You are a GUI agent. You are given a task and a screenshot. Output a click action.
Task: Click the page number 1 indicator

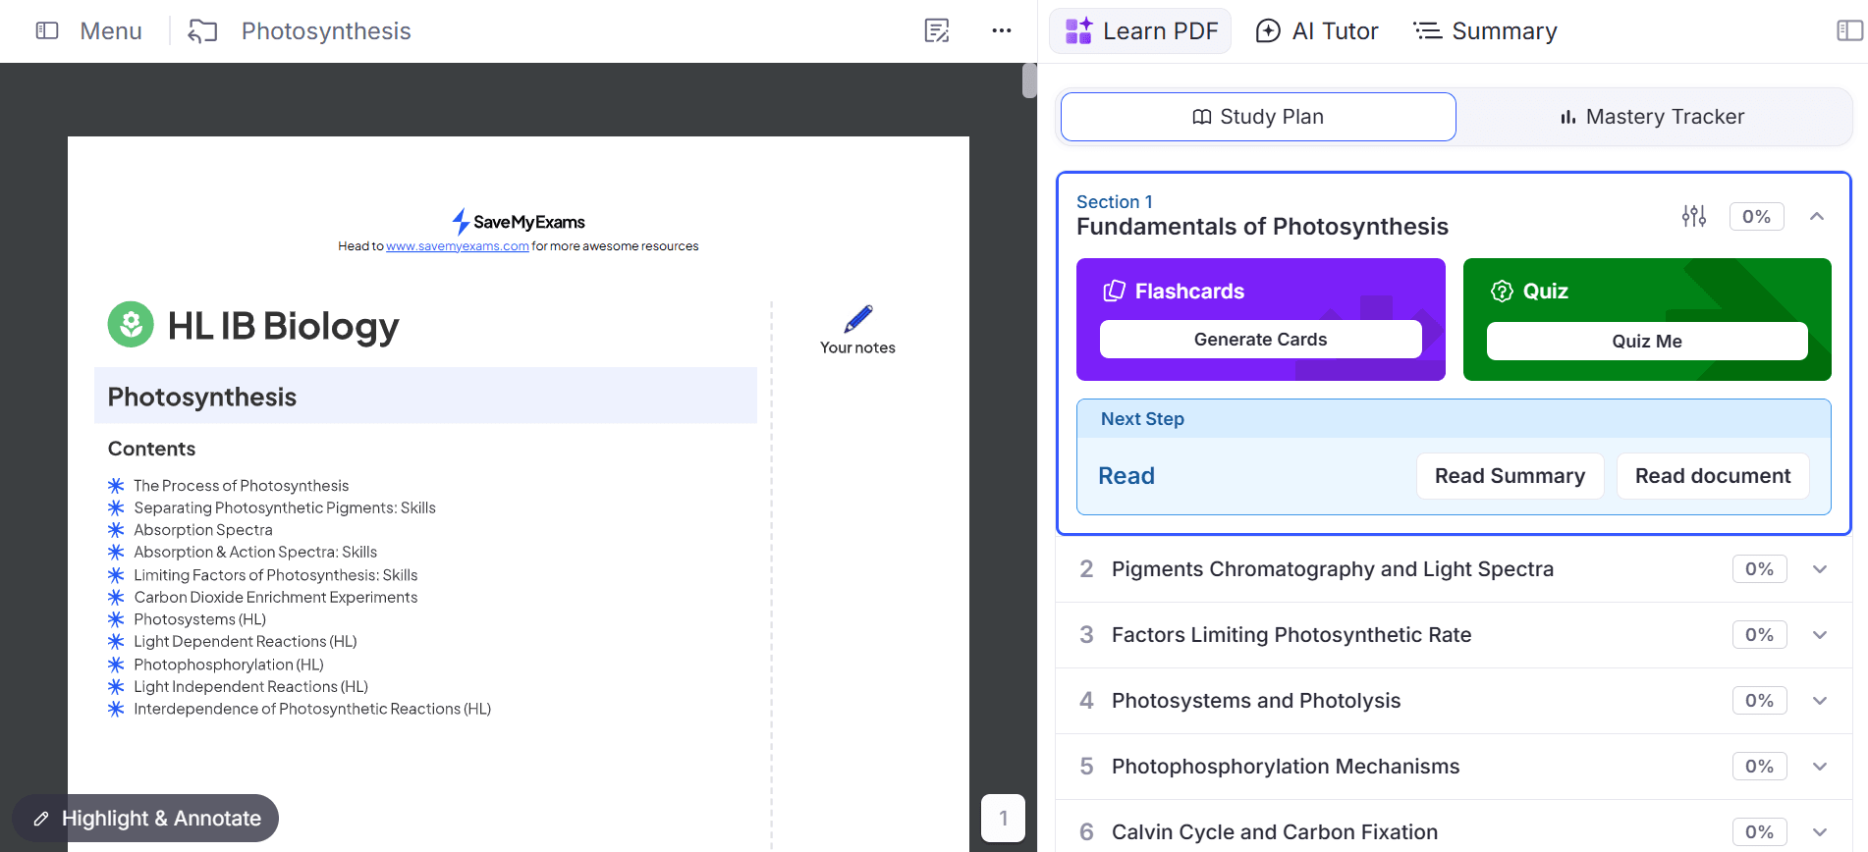tap(1003, 818)
